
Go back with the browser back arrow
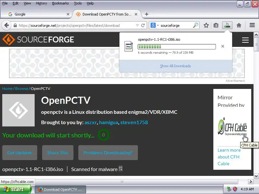(x=6, y=26)
